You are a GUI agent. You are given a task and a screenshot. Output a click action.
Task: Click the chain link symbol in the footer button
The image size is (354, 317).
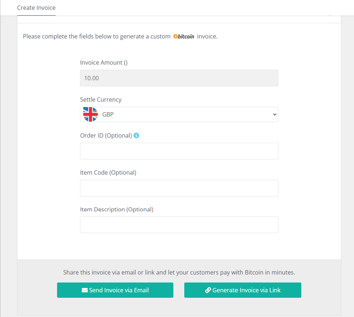point(208,290)
